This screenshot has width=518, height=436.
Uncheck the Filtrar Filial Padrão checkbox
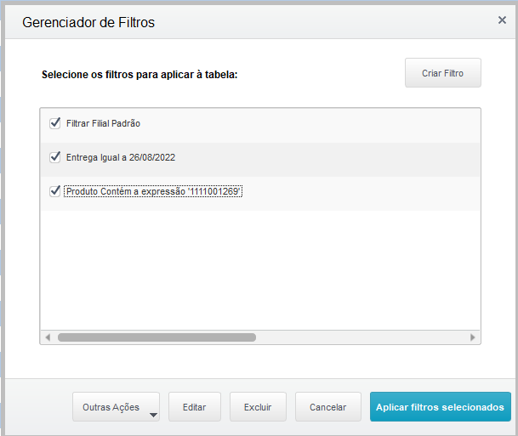(56, 123)
